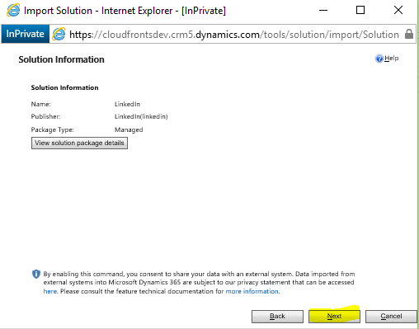The height and width of the screenshot is (329, 419).
Task: Focus the address bar URL field
Action: (x=234, y=35)
